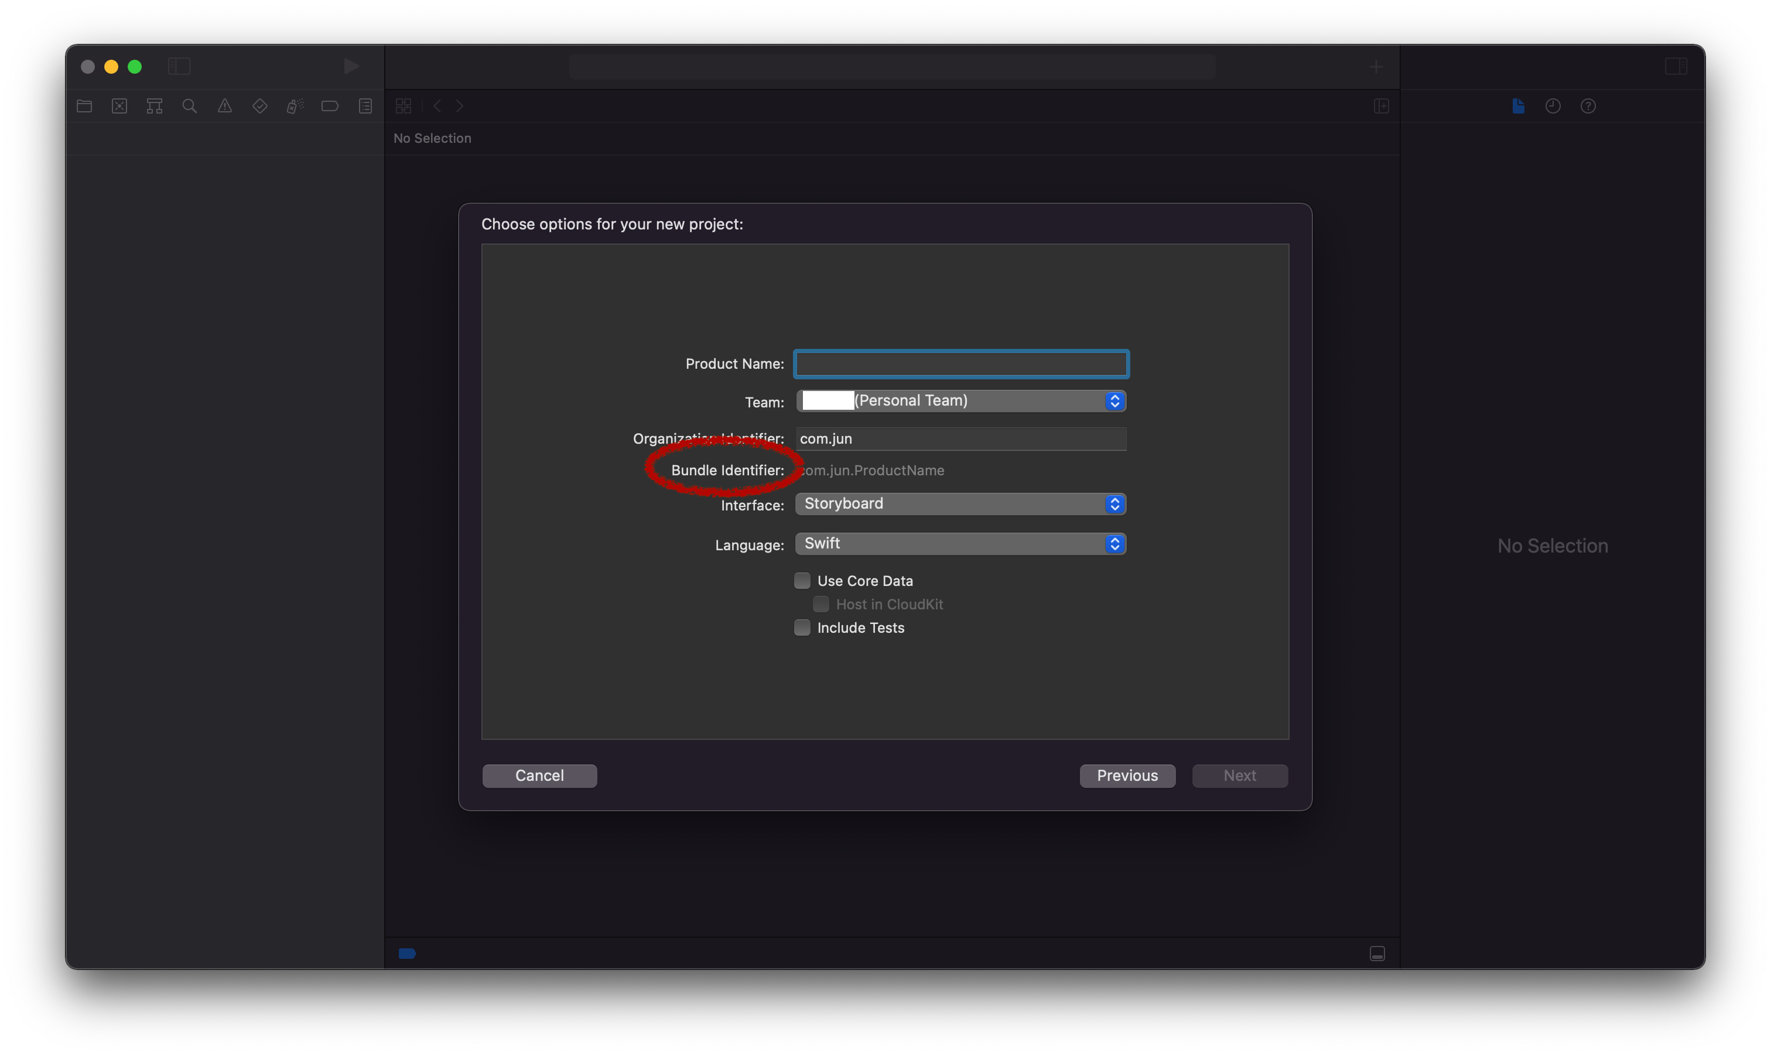Open the Team dropdown menu
1771x1056 pixels.
(960, 400)
